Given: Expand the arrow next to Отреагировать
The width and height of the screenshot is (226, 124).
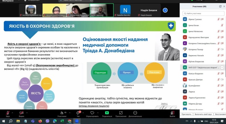Looking at the screenshot, I should pyautogui.click(x=98, y=113).
